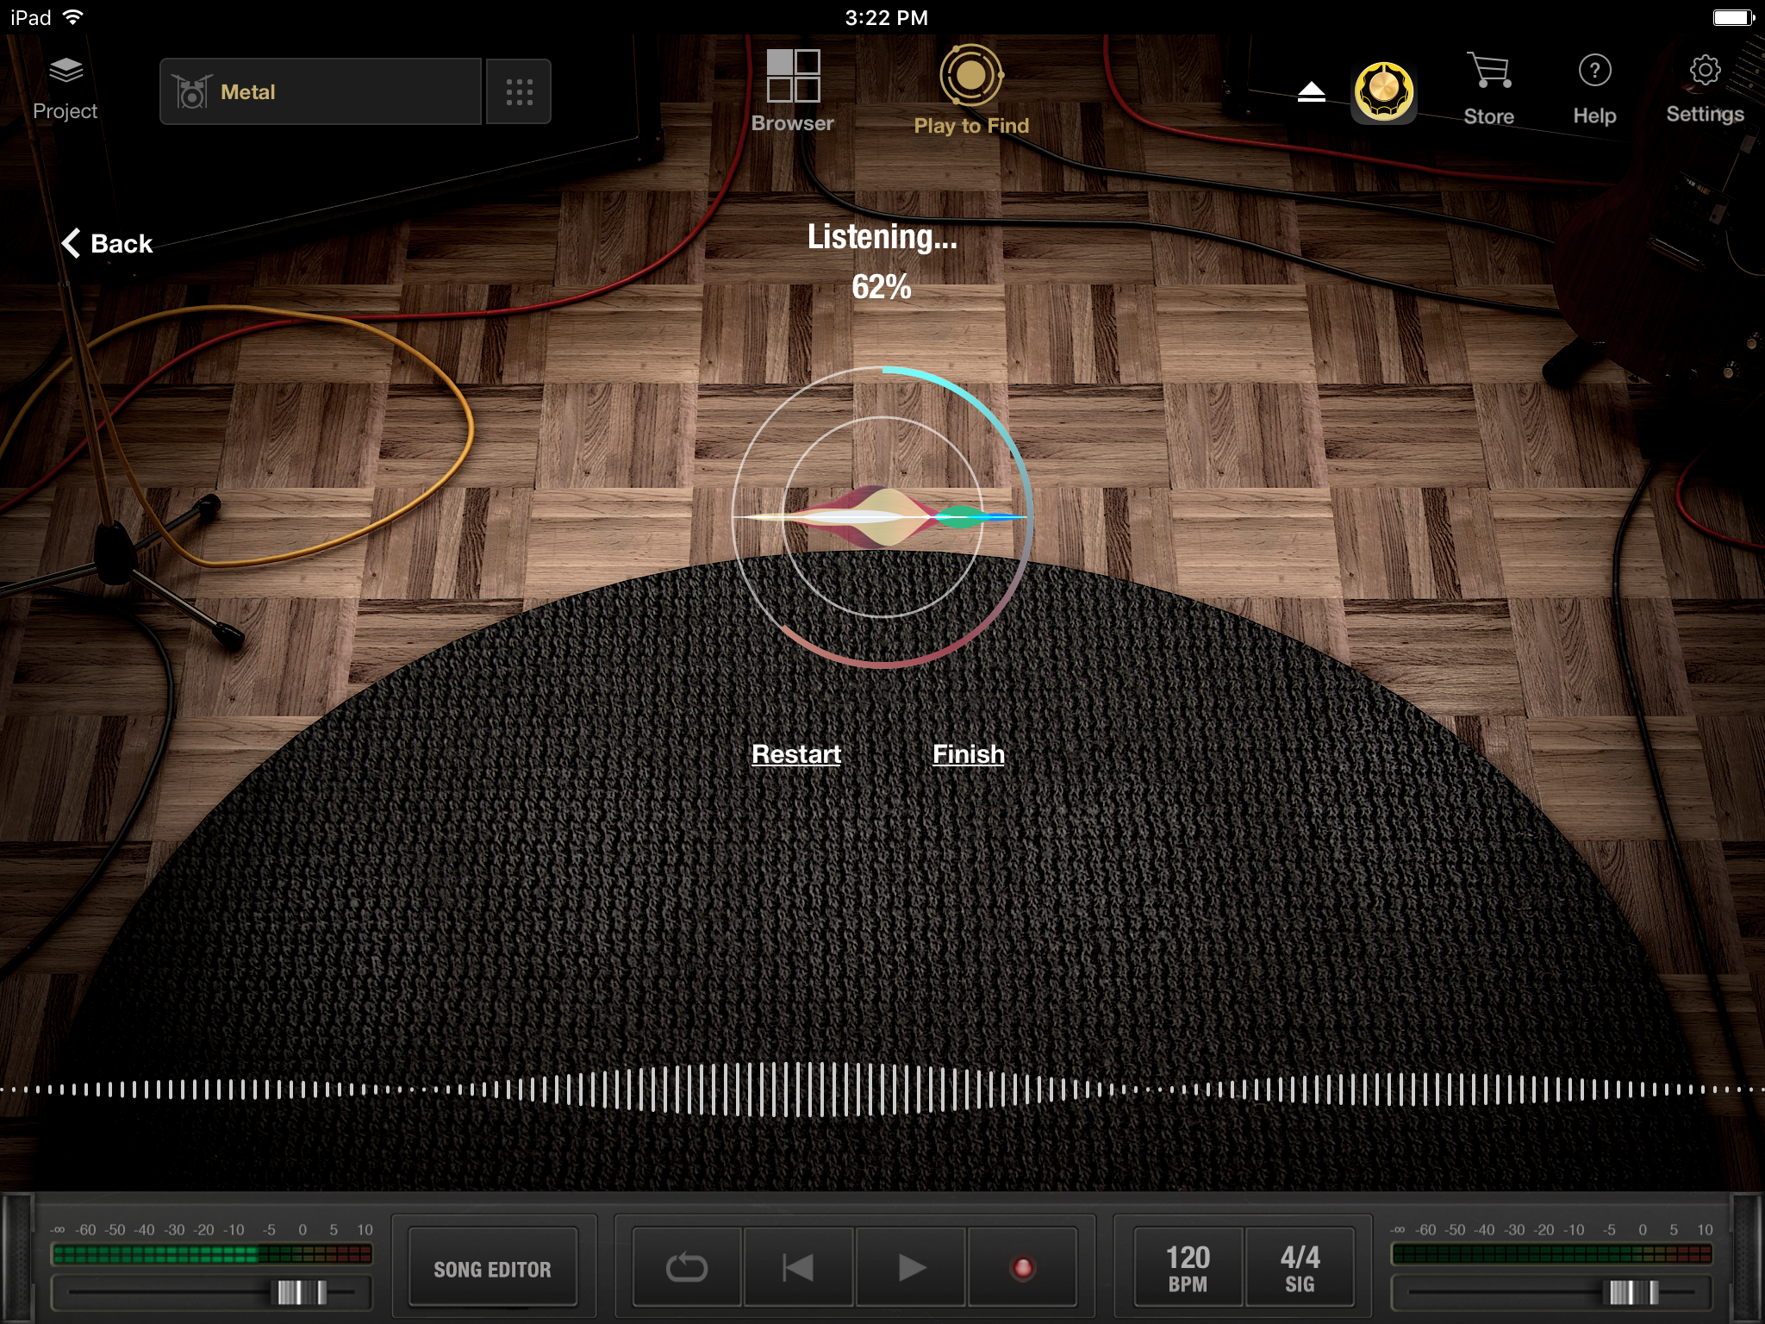This screenshot has height=1324, width=1765.
Task: Toggle loop playback
Action: pos(687,1268)
